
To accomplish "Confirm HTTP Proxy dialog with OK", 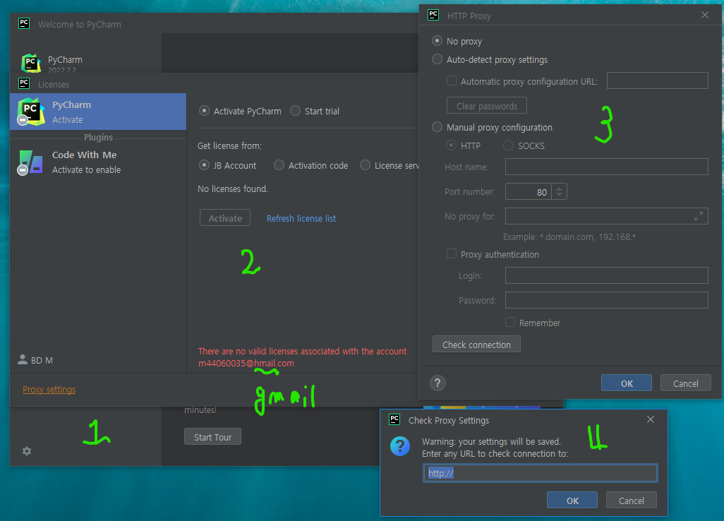I will click(x=627, y=383).
